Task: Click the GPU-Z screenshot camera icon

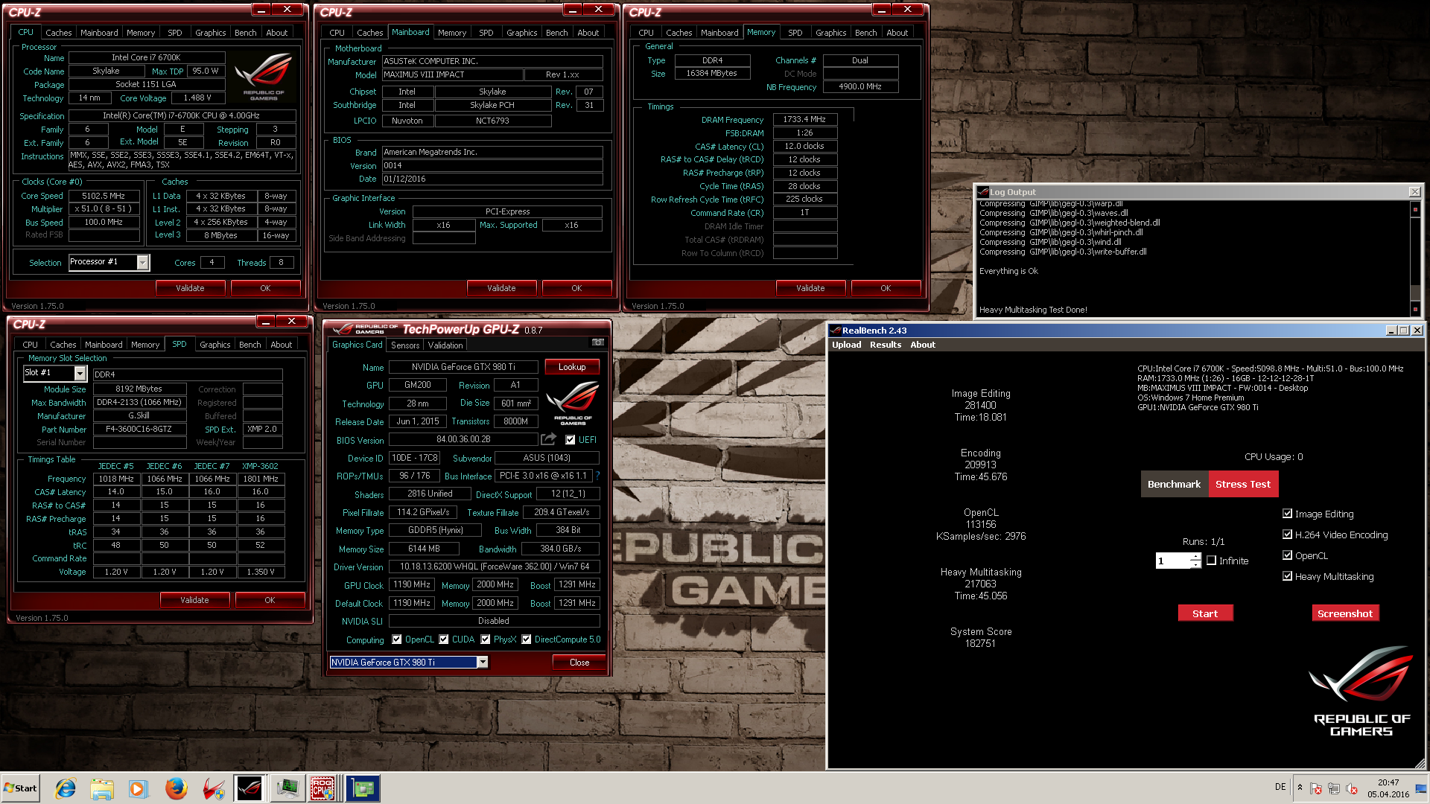Action: pyautogui.click(x=597, y=342)
